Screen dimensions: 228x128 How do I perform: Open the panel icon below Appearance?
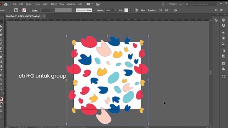click(x=223, y=43)
